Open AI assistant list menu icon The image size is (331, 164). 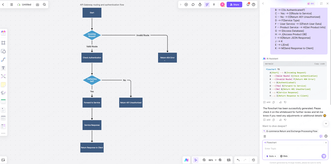[x=265, y=136]
